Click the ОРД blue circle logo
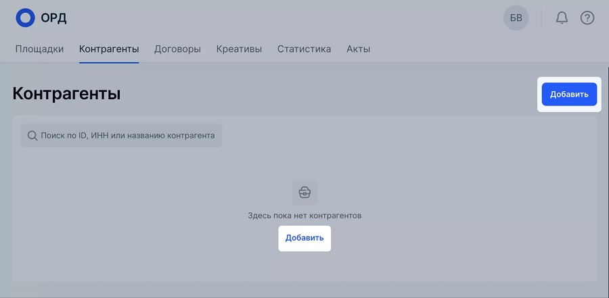Screen dimensions: 609x298 25,18
